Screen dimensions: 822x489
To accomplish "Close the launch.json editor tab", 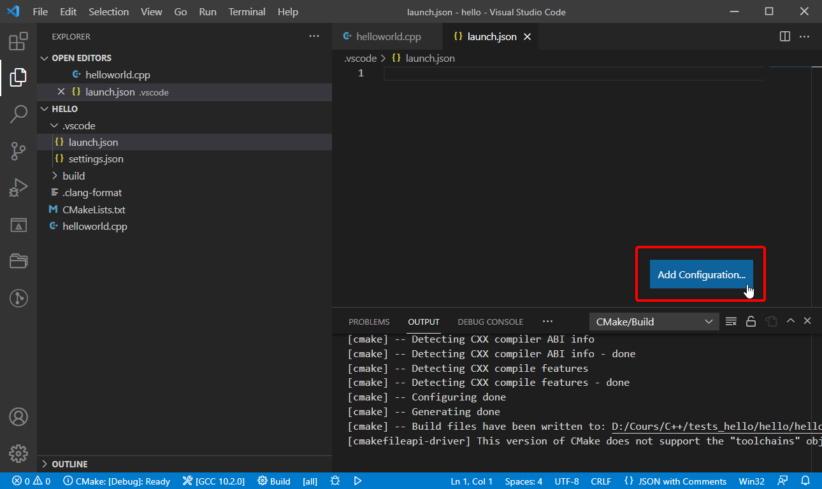I will [527, 37].
